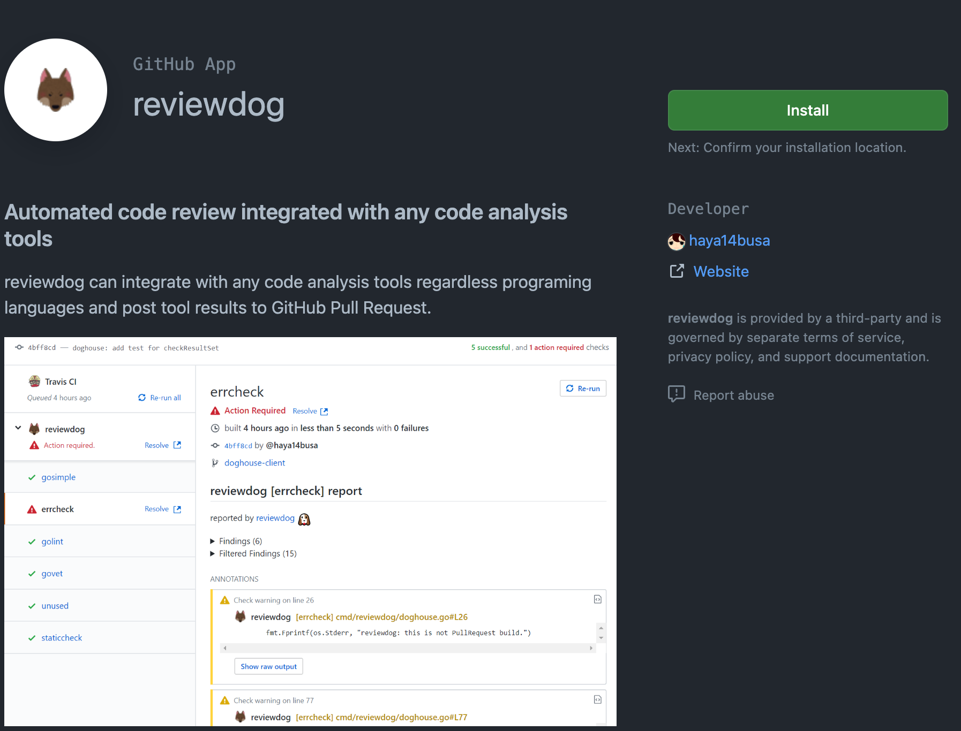The height and width of the screenshot is (731, 961).
Task: Click Action Required warning triangle in header
Action: tap(215, 411)
